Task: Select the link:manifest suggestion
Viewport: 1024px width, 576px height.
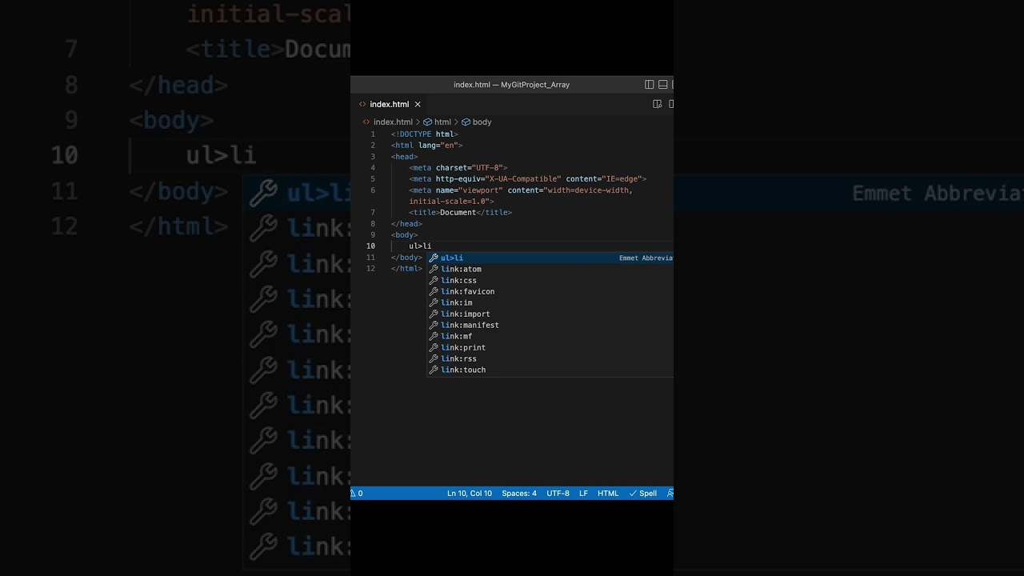Action: [550, 325]
